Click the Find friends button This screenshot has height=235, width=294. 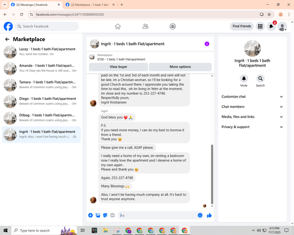pyautogui.click(x=242, y=26)
